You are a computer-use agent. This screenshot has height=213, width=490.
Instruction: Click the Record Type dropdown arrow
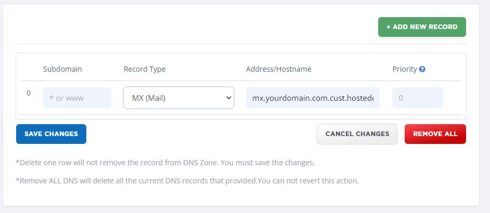228,98
